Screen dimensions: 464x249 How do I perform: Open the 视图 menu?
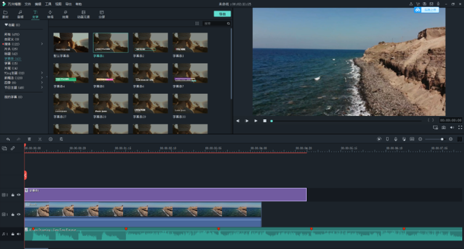pos(59,4)
